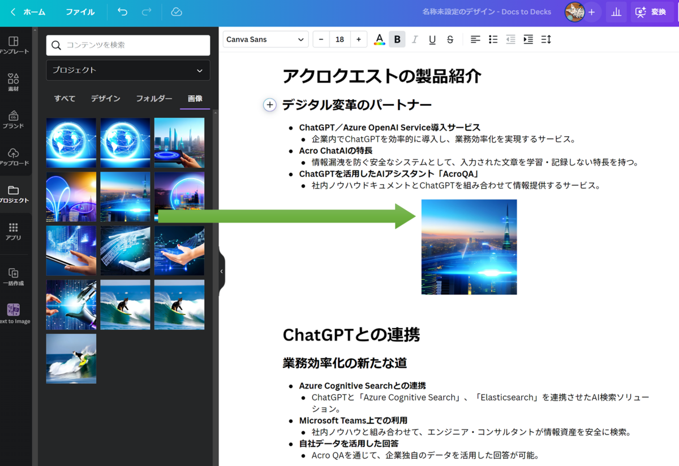Viewport: 679px width, 466px height.
Task: Open the 素材 sidebar panel
Action: pos(14,82)
